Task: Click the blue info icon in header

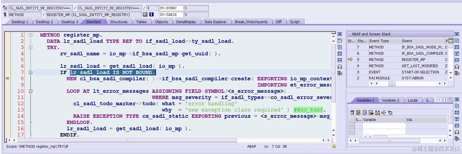Action: pyautogui.click(x=151, y=14)
